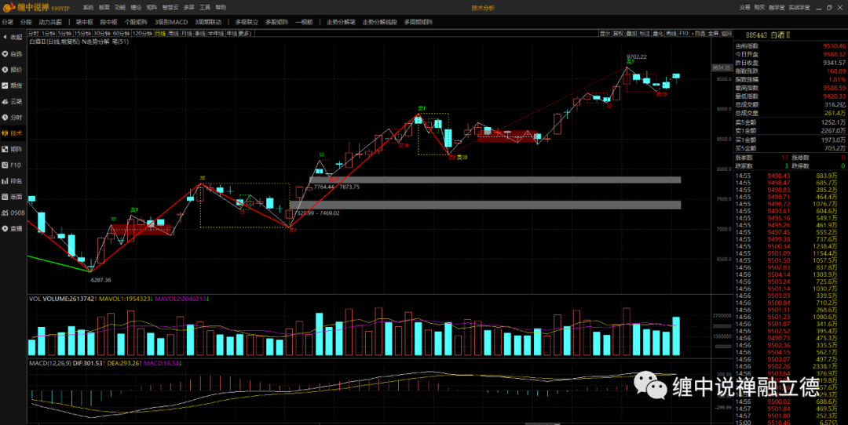
Task: Open the 显示 display dropdown button
Action: (x=605, y=34)
